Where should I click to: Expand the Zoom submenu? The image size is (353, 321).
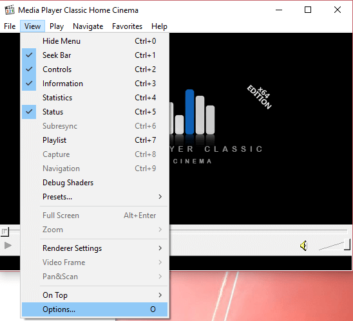[x=95, y=230]
